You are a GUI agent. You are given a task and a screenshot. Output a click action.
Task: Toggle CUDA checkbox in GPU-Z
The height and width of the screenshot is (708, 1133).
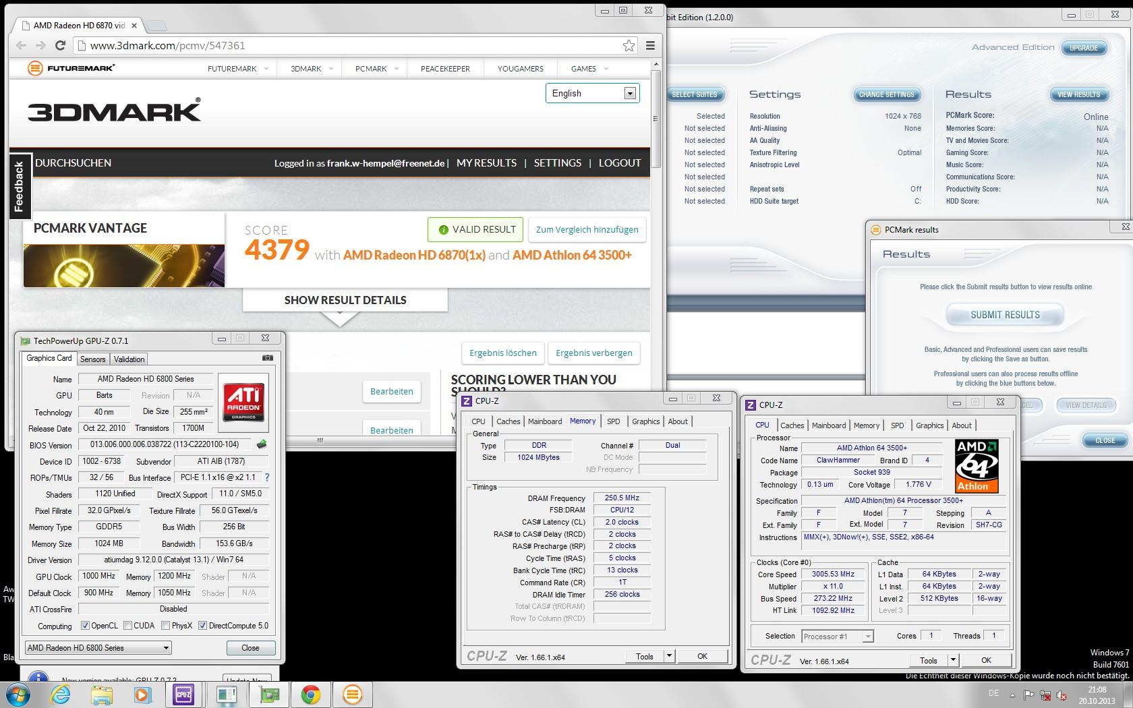pos(127,626)
